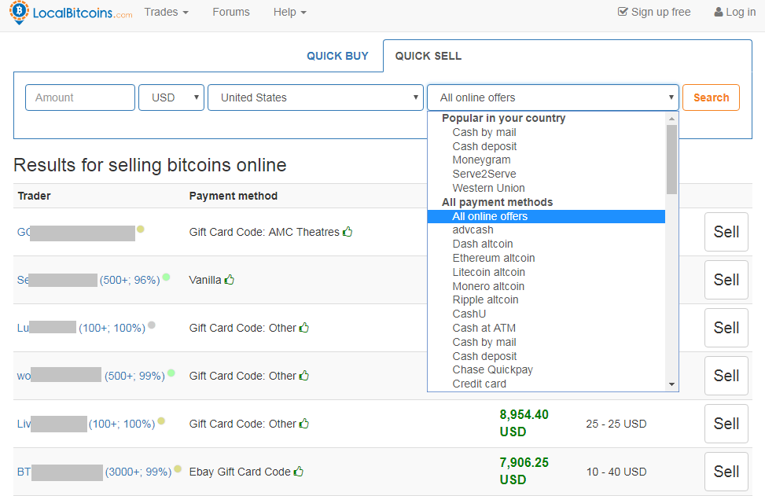Click thumbs-up icon next to Vanilla
This screenshot has height=496, width=765.
230,280
